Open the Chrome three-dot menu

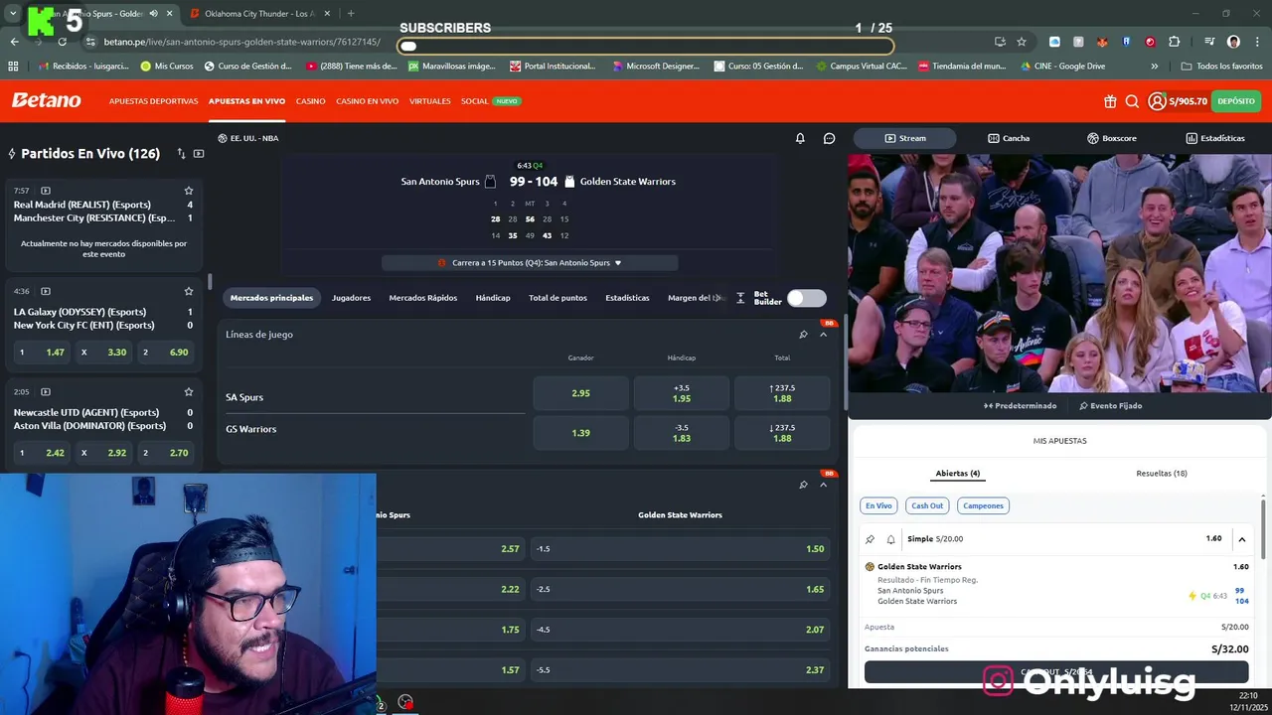[x=1256, y=42]
